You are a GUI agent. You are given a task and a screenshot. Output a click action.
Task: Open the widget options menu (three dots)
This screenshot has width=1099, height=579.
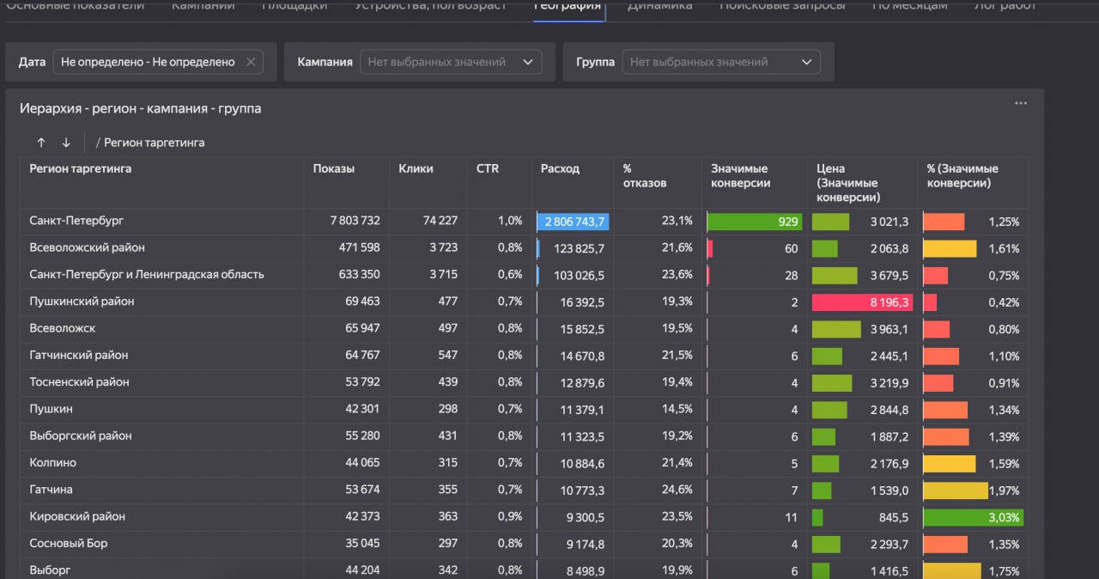1020,102
